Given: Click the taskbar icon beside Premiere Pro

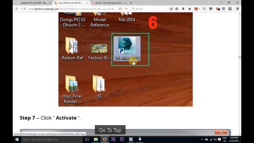Looking at the screenshot, I should point(131,139).
